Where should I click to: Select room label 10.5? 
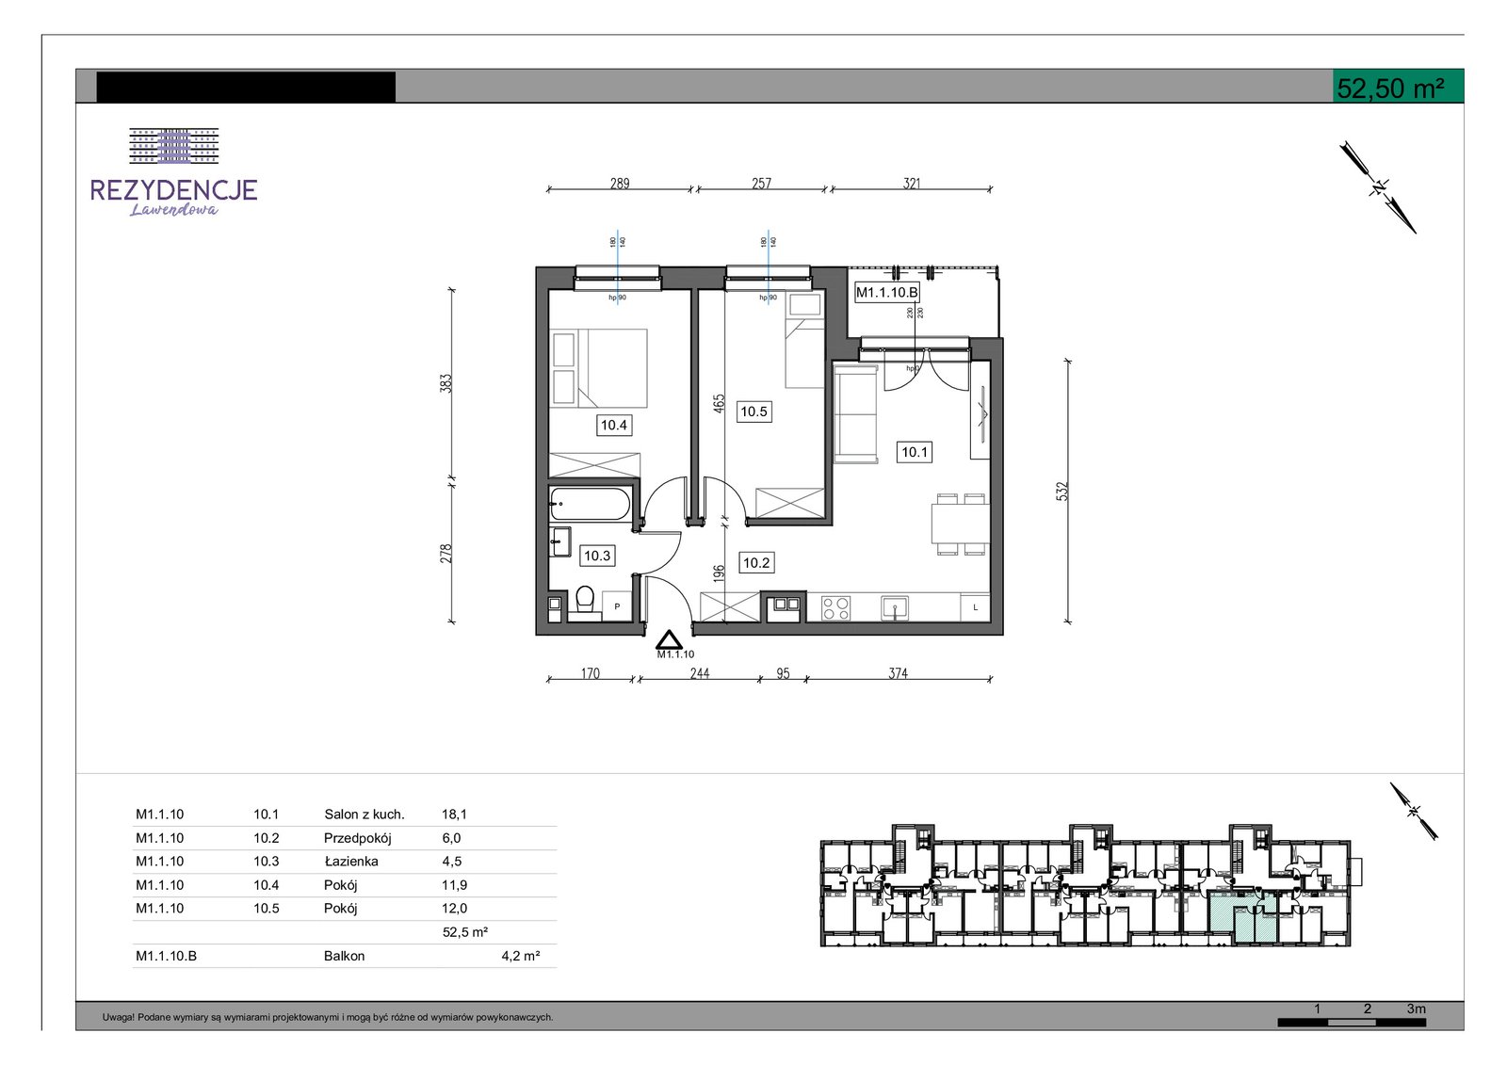coord(753,411)
